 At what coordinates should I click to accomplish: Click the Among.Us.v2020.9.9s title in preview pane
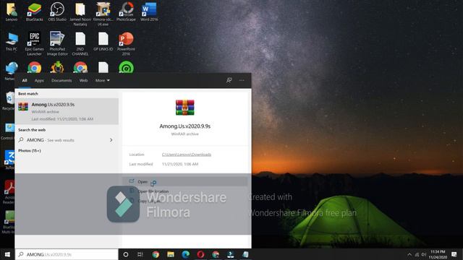[x=185, y=126]
